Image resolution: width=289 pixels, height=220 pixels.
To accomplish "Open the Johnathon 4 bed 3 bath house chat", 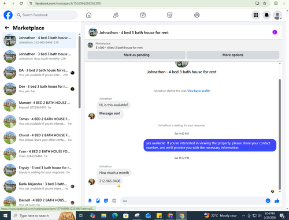I will click(x=39, y=40).
